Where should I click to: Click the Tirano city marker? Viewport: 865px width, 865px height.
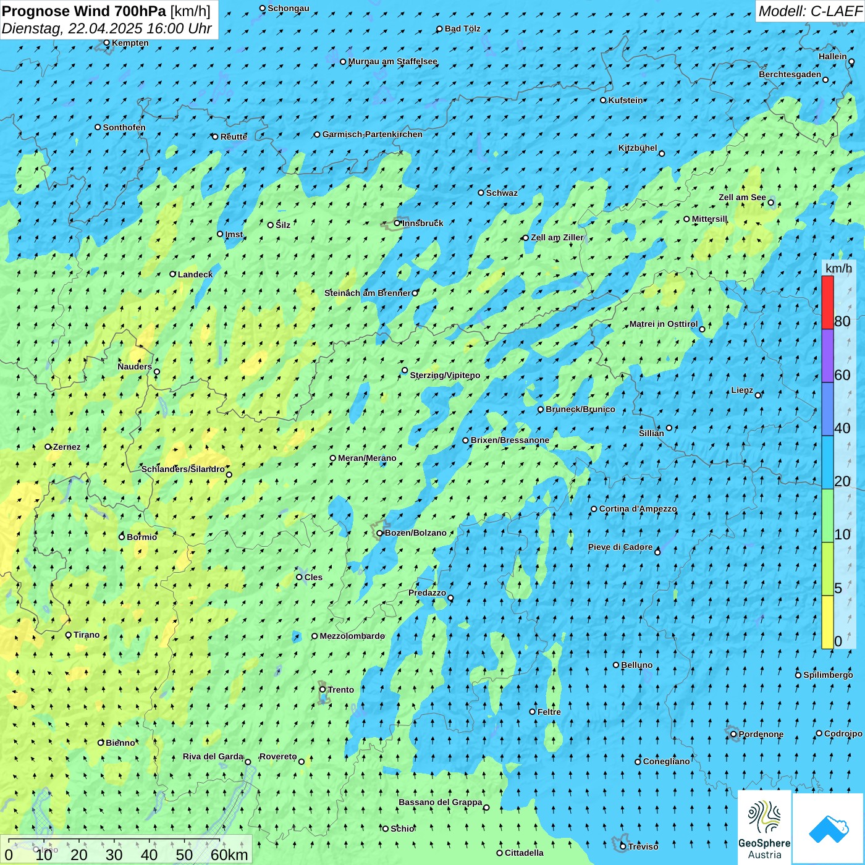pyautogui.click(x=69, y=635)
